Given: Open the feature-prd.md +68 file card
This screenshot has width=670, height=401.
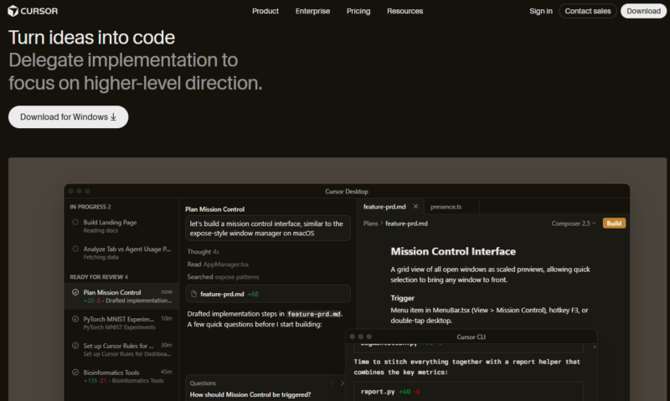Looking at the screenshot, I should (x=268, y=294).
